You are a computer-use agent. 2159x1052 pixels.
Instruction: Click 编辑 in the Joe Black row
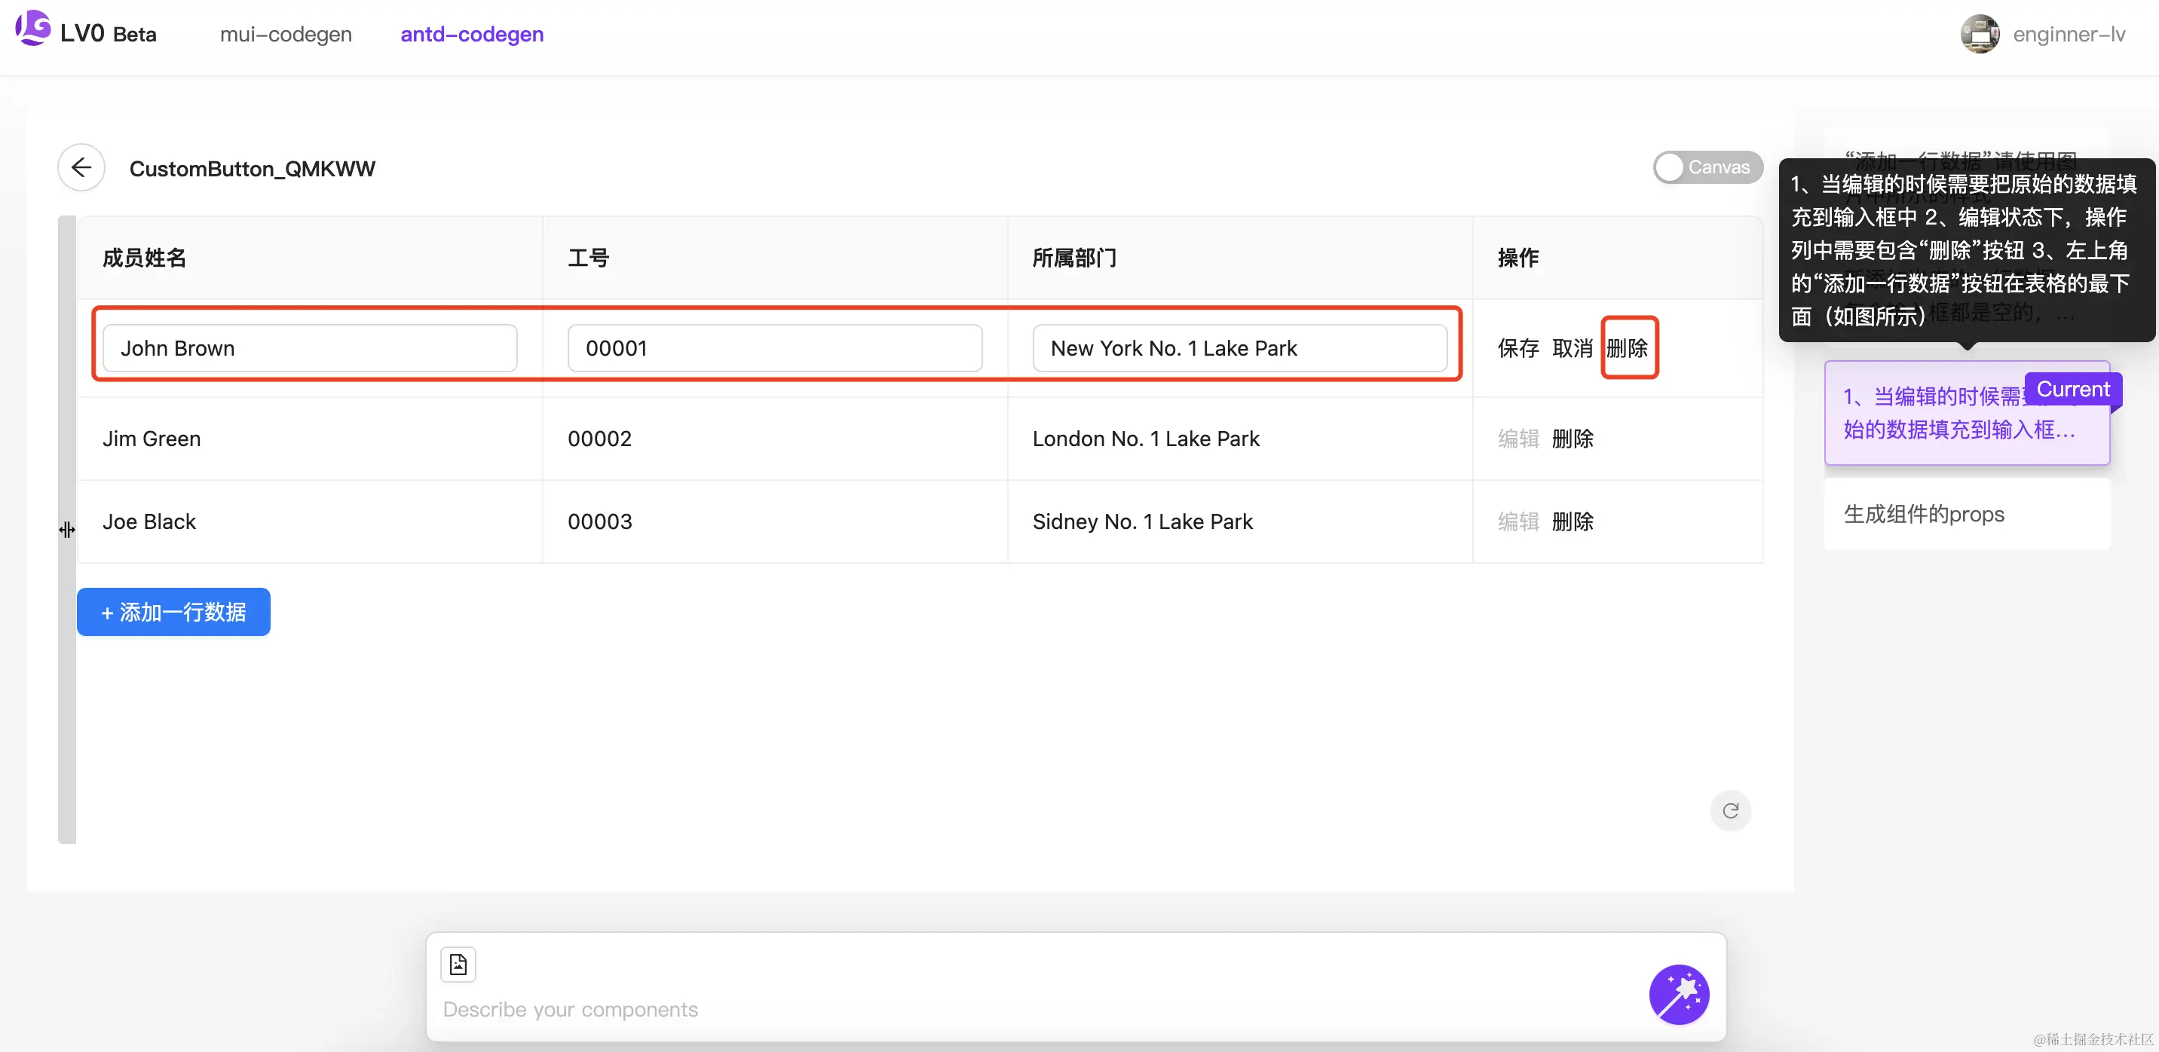pos(1517,521)
